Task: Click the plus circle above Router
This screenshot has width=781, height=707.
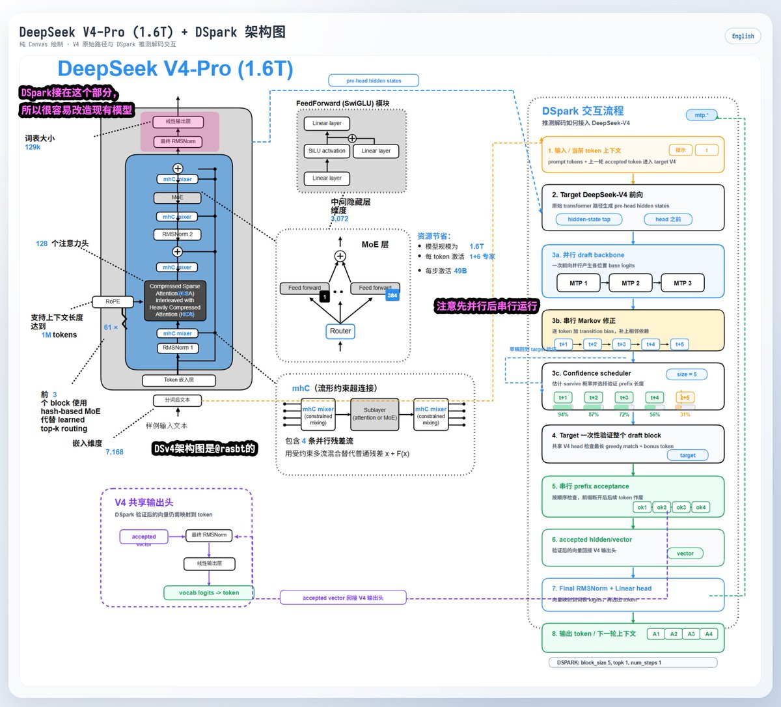Action: click(340, 256)
